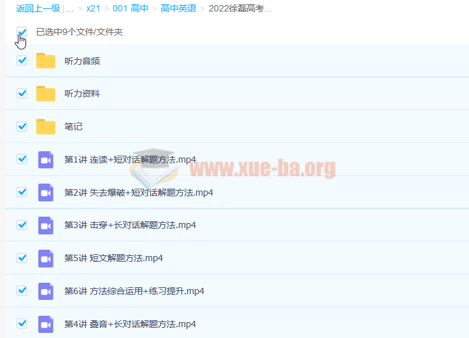
Task: Click video icon for 第1讲 连读
Action: point(46,159)
